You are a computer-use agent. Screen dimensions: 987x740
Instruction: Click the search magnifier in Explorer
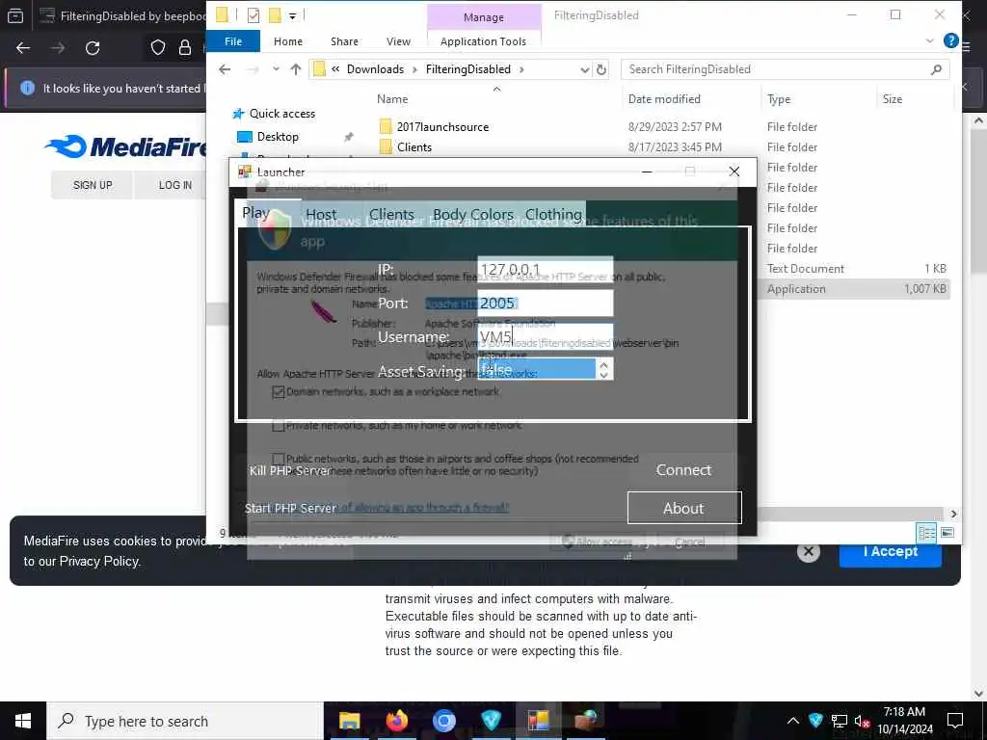pos(936,69)
